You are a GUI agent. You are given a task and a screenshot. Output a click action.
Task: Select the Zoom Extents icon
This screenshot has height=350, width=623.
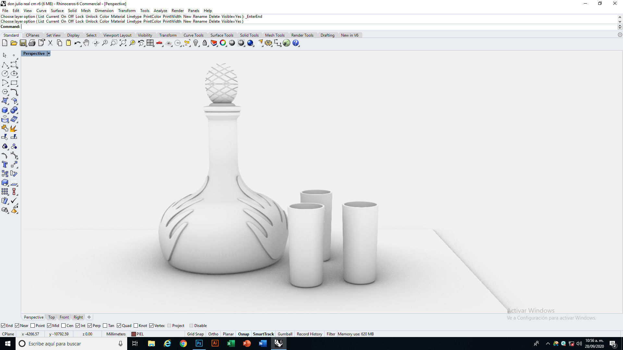[x=123, y=43]
